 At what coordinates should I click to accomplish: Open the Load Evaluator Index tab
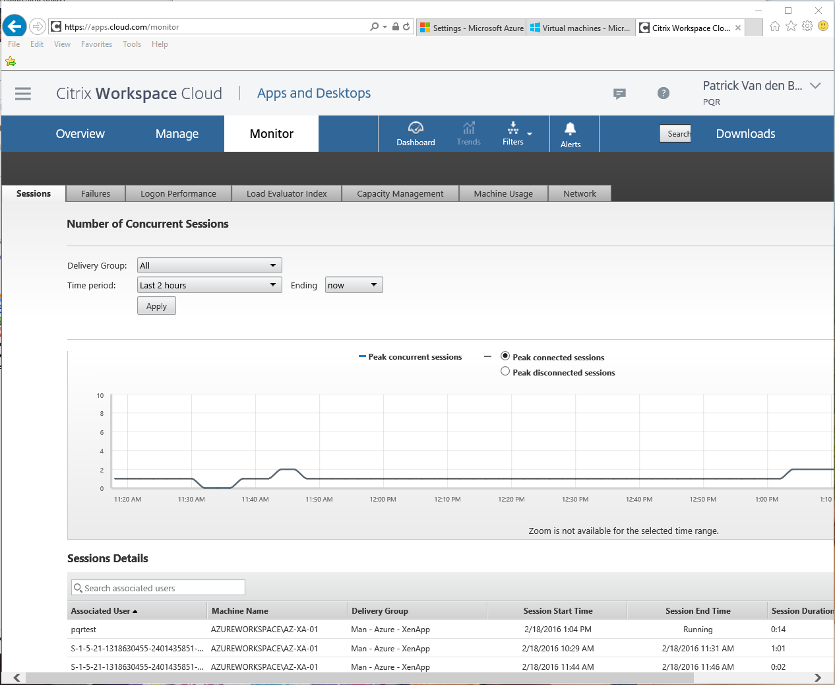tap(287, 193)
